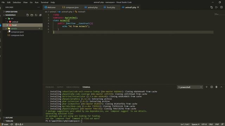Click the New File icon
The image size is (225, 126).
(x=27, y=15)
